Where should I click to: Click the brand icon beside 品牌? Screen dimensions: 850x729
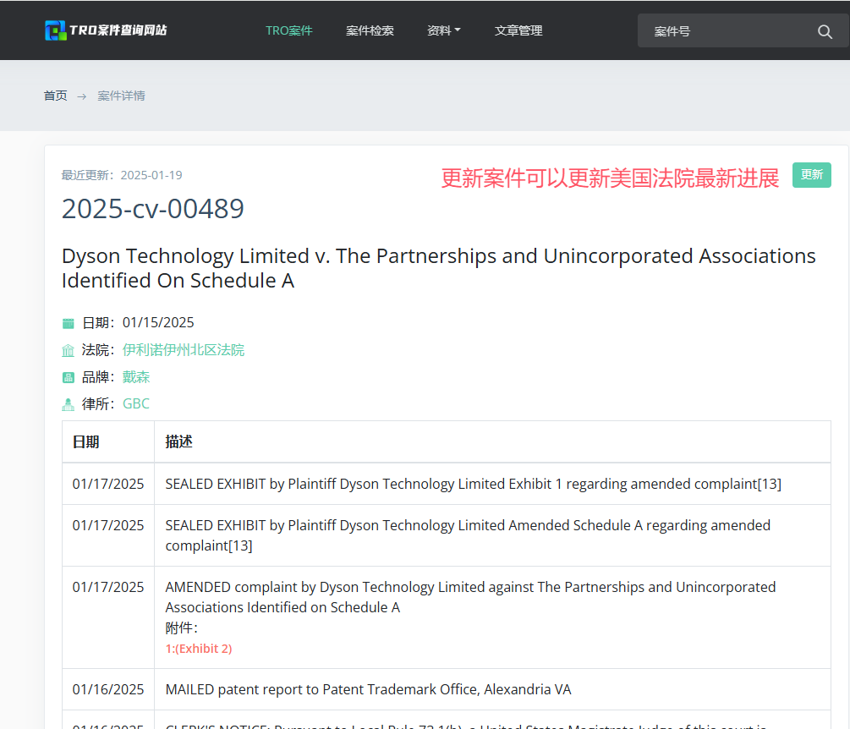click(69, 378)
